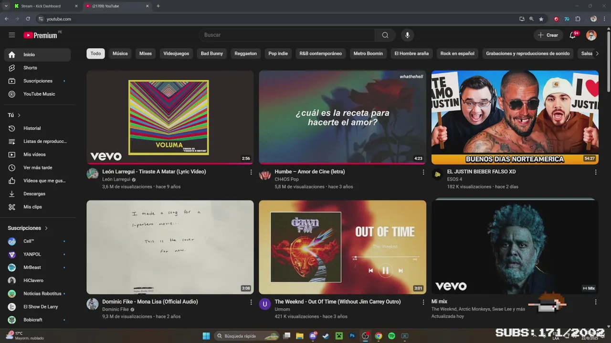Open Steam from the taskbar
Image resolution: width=611 pixels, height=343 pixels.
click(x=326, y=336)
